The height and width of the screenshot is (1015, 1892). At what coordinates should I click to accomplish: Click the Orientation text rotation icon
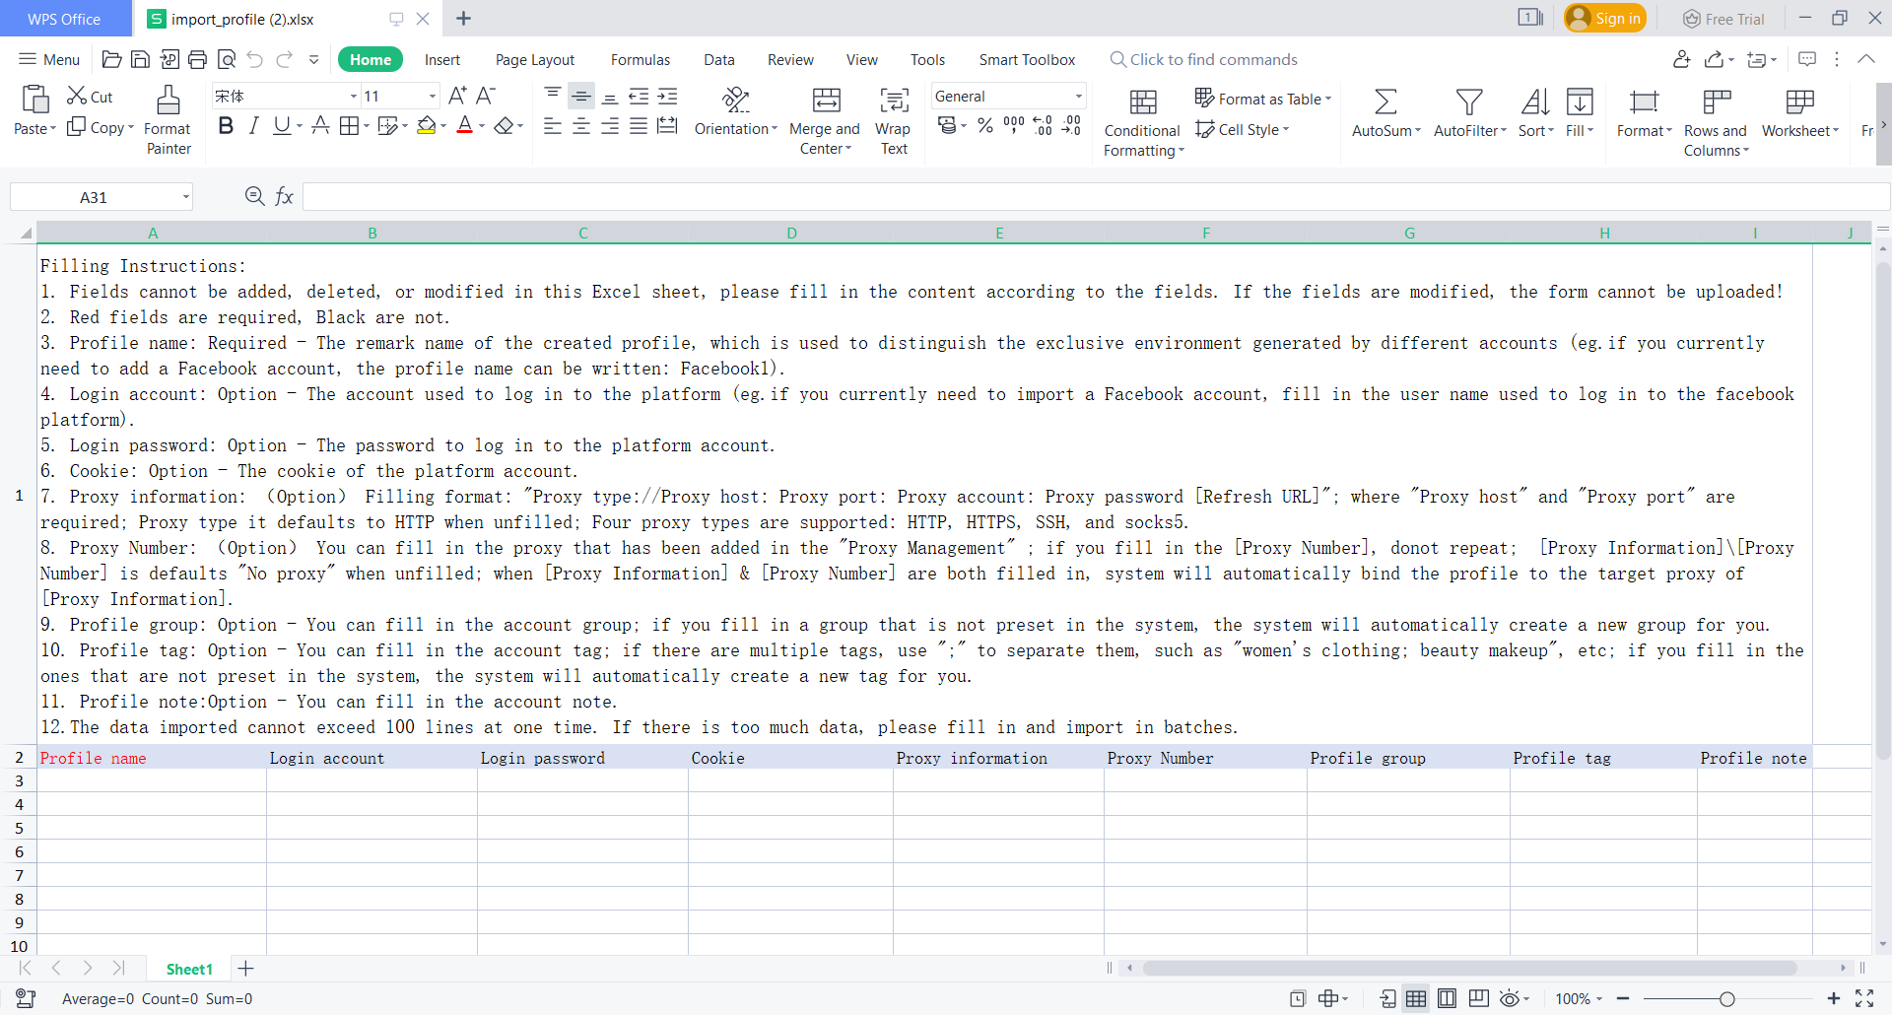[x=735, y=101]
